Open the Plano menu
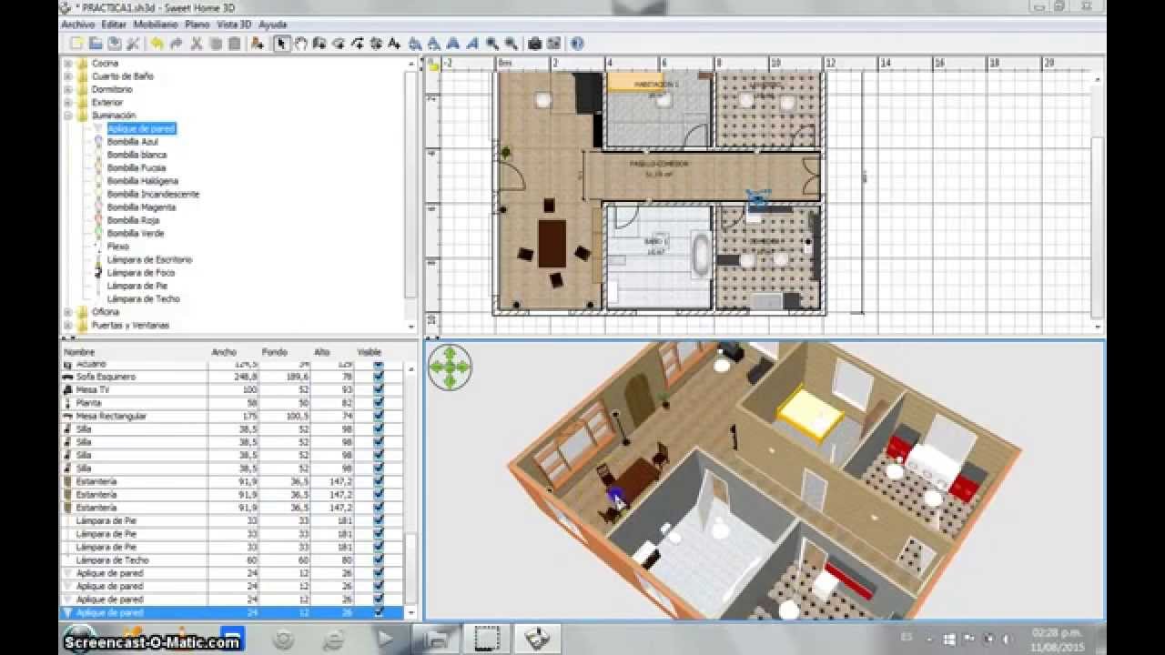This screenshot has width=1165, height=655. tap(197, 25)
